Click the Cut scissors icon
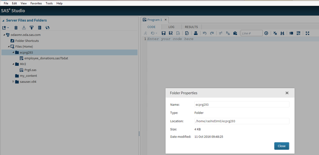 pyautogui.click(x=221, y=33)
